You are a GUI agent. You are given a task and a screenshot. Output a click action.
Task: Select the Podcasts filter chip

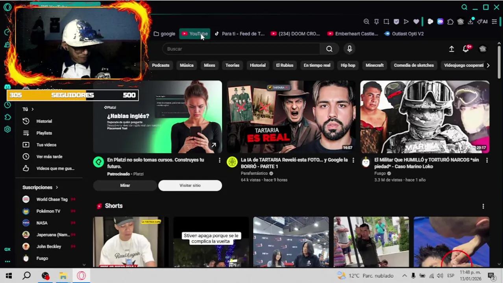pyautogui.click(x=161, y=65)
